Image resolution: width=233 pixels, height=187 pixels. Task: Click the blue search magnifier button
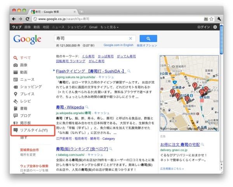click(x=148, y=38)
